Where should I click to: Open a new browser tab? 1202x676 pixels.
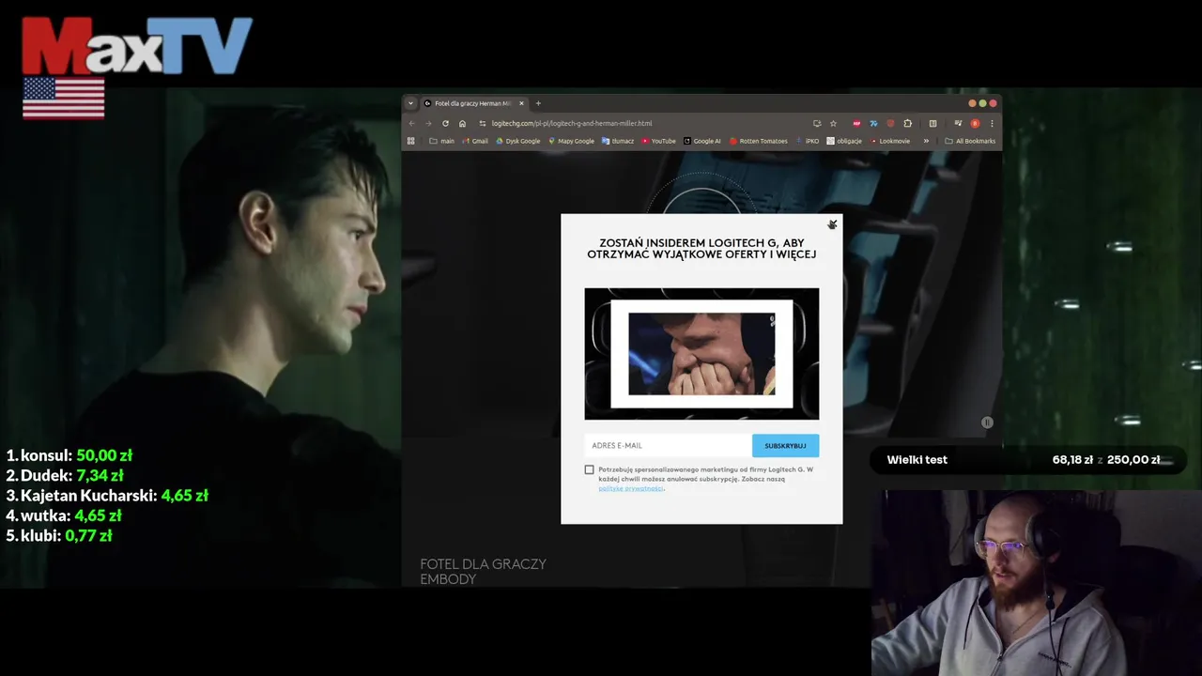pyautogui.click(x=538, y=103)
